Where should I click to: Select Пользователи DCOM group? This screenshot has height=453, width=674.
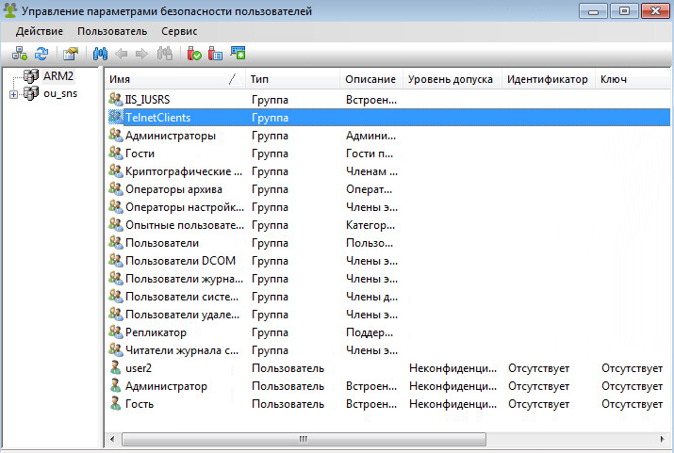pyautogui.click(x=180, y=261)
